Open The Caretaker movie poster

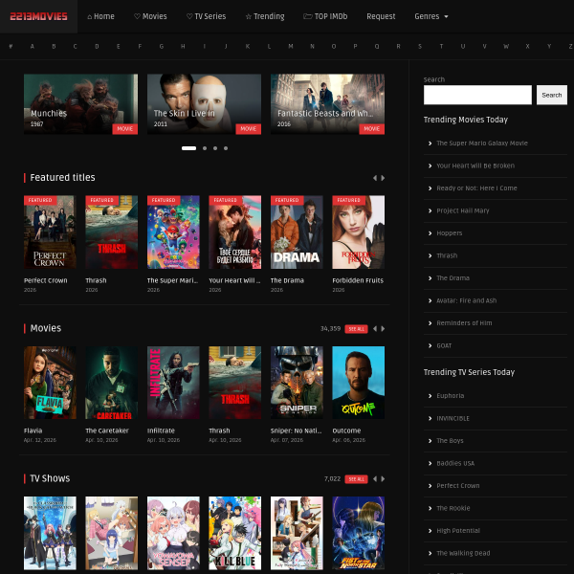[112, 383]
